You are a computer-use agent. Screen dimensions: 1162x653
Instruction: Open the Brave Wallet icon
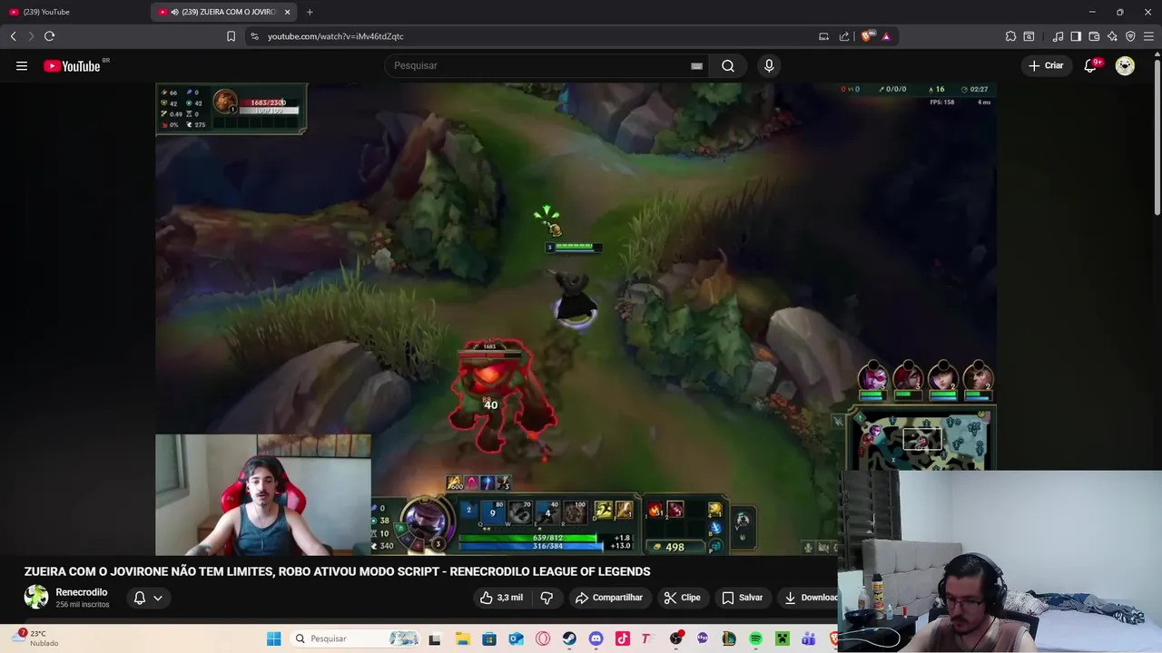[1094, 36]
